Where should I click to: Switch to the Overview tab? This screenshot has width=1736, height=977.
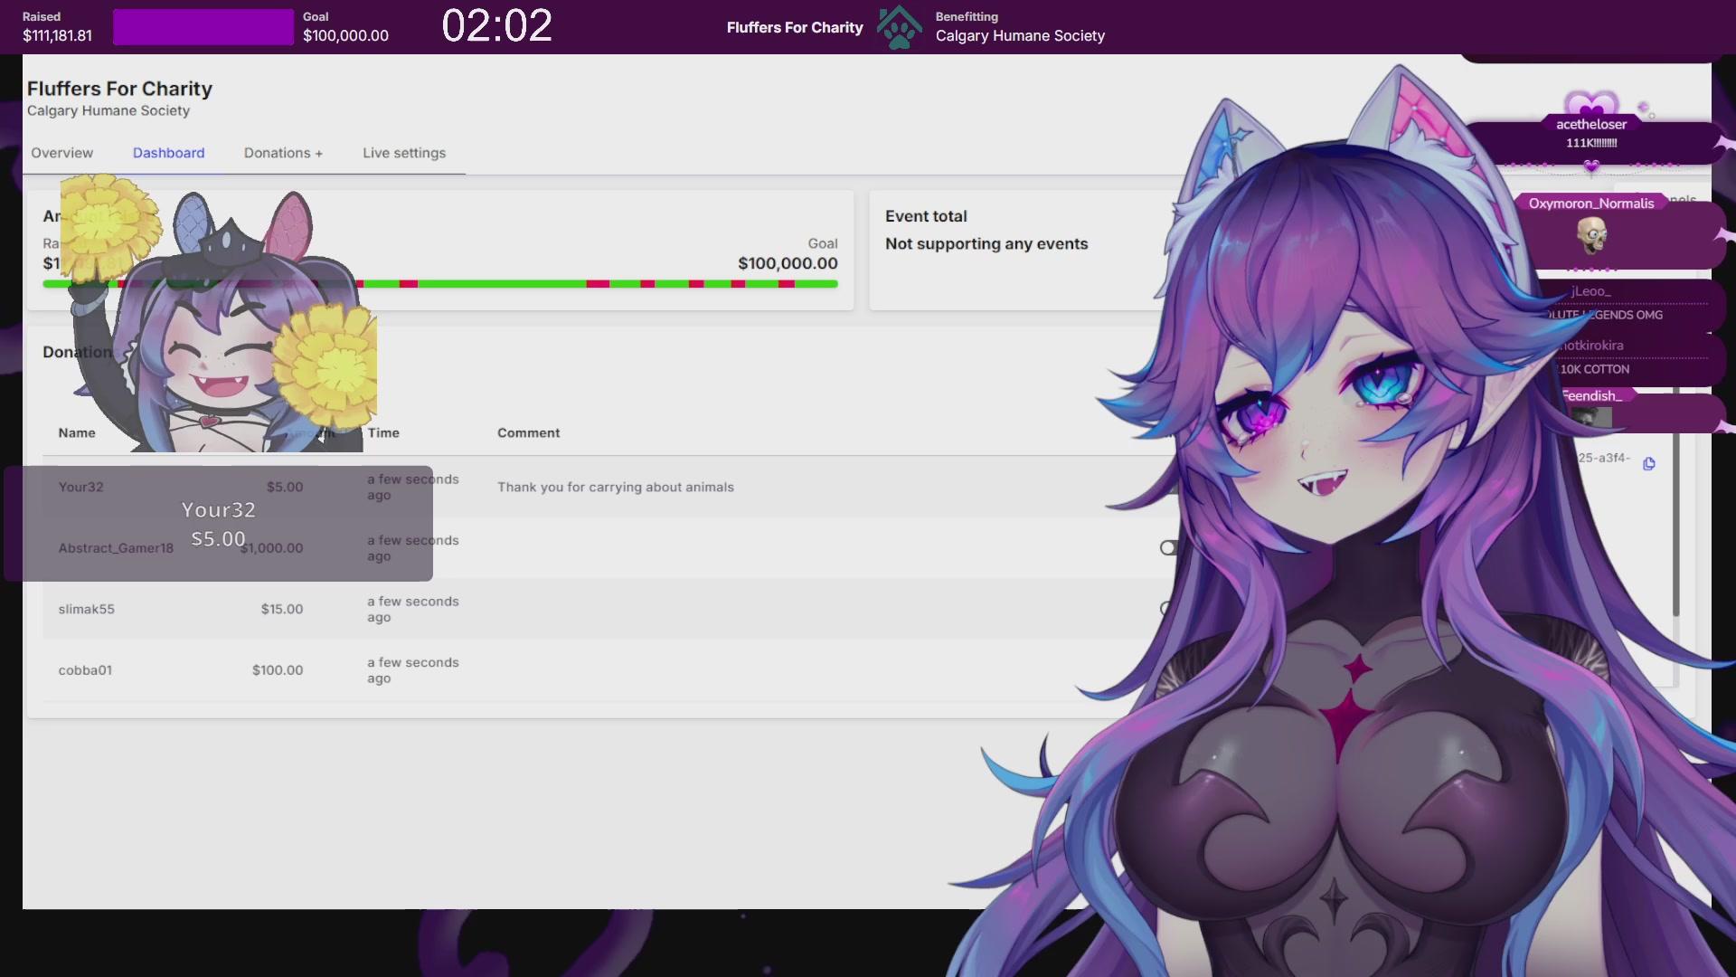(x=61, y=153)
